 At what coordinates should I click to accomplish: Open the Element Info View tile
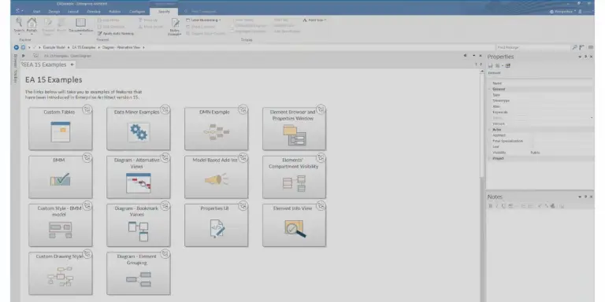tap(294, 225)
